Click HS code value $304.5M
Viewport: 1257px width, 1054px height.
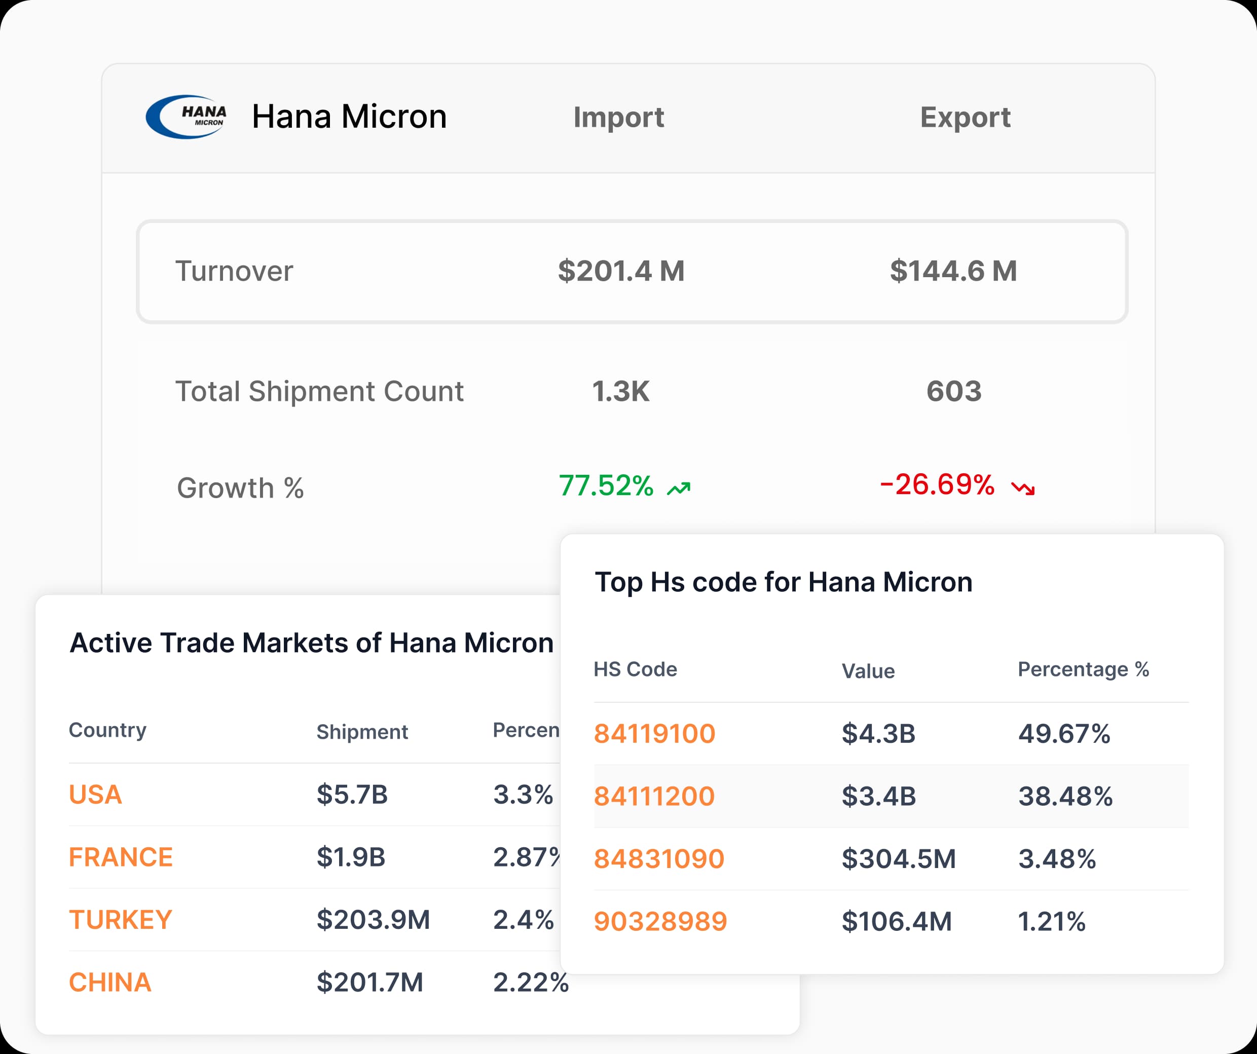(x=899, y=858)
